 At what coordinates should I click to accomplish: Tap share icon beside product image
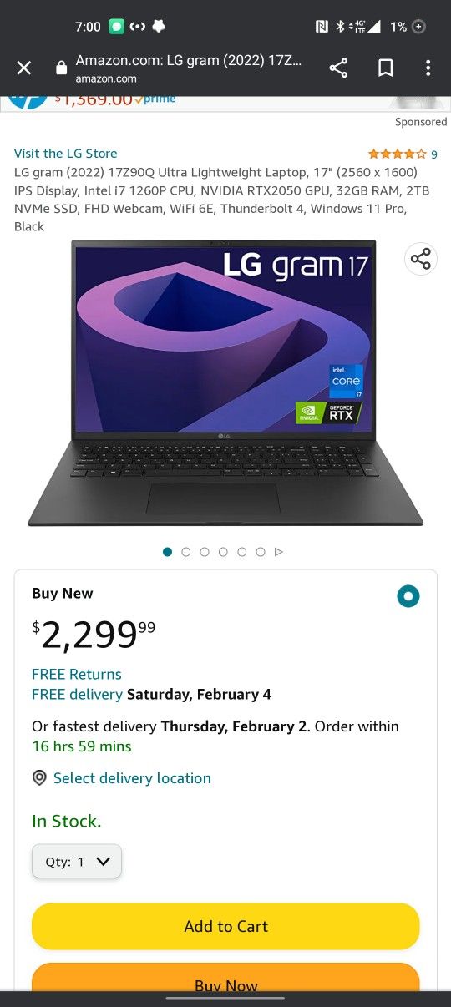tap(421, 259)
